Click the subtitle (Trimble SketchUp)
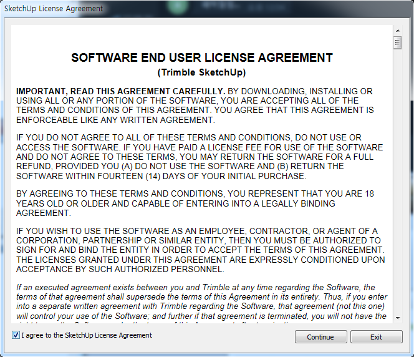The image size is (414, 357). [202, 72]
